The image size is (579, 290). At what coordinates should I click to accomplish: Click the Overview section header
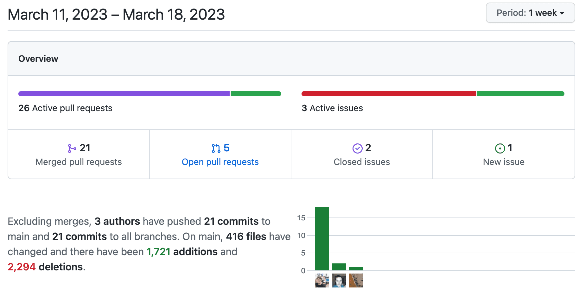(38, 59)
